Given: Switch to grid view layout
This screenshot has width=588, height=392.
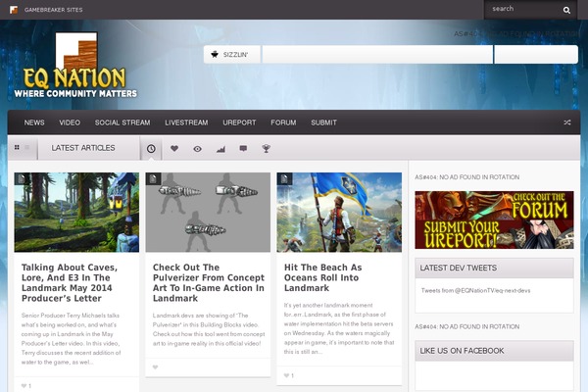Looking at the screenshot, I should (x=17, y=147).
